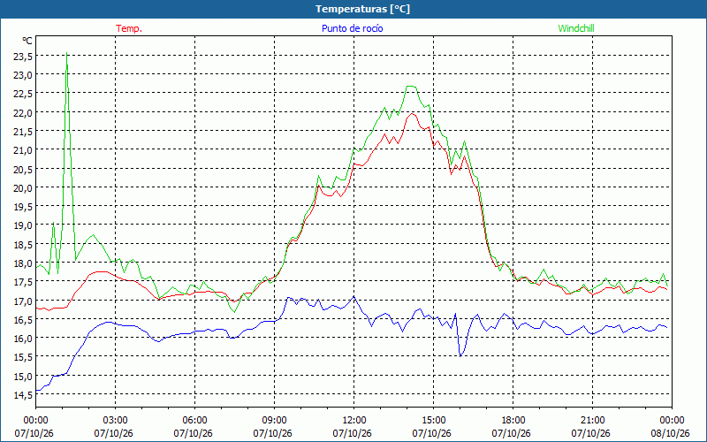This screenshot has height=442, width=707.
Task: Select the 20,0 y-axis tick label
Action: (23, 187)
